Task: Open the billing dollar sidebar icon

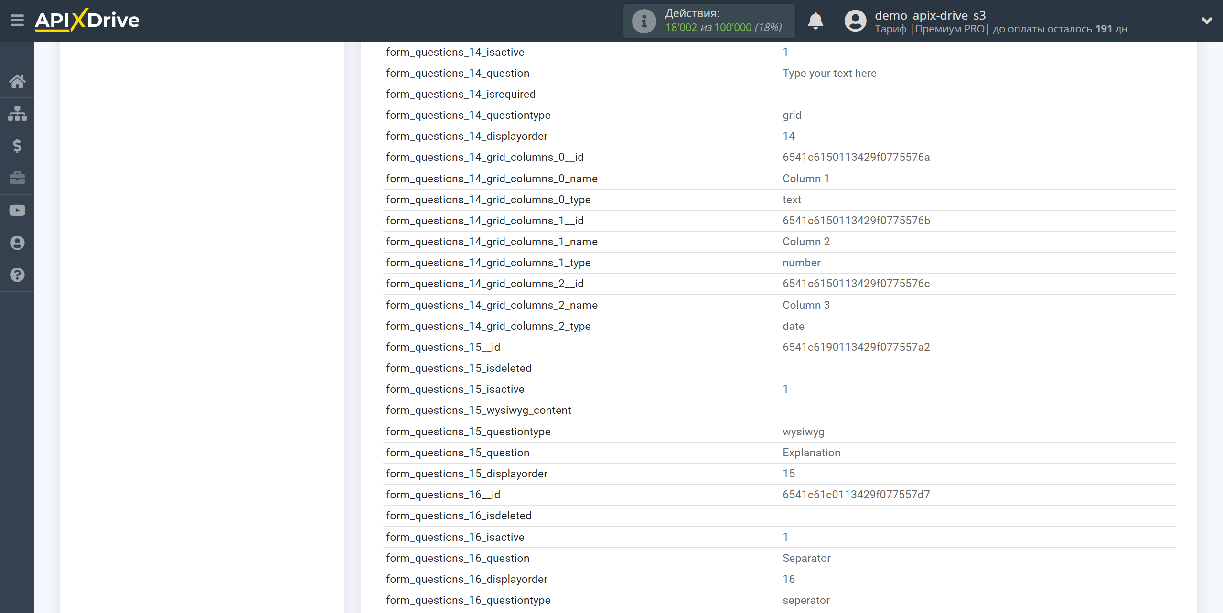Action: [x=17, y=146]
